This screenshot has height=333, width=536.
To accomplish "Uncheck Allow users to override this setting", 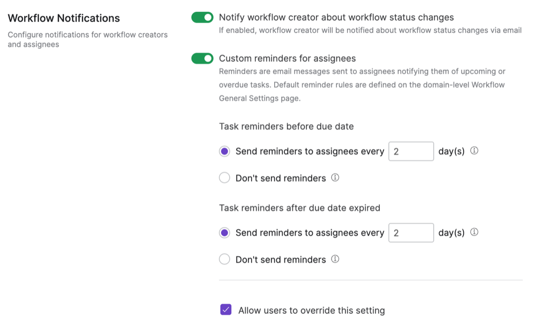I will [x=225, y=310].
